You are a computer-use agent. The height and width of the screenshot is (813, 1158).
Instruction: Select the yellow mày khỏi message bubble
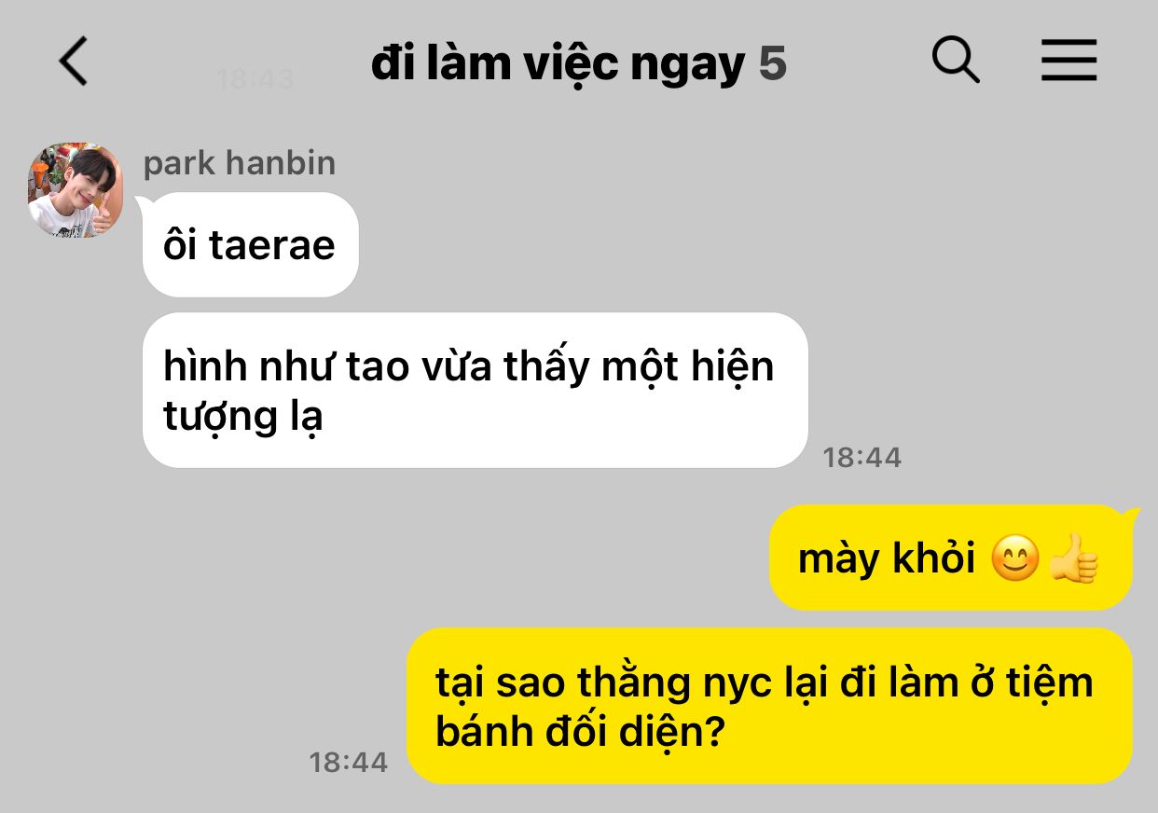coord(951,558)
